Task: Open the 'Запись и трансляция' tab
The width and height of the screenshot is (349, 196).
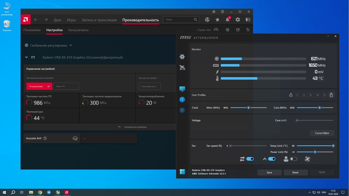Action: pos(99,20)
